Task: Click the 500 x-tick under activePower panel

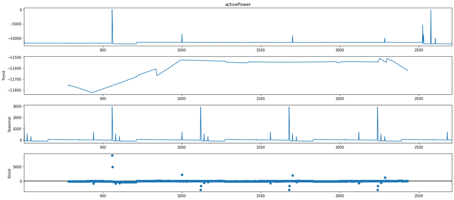Action: (x=103, y=50)
